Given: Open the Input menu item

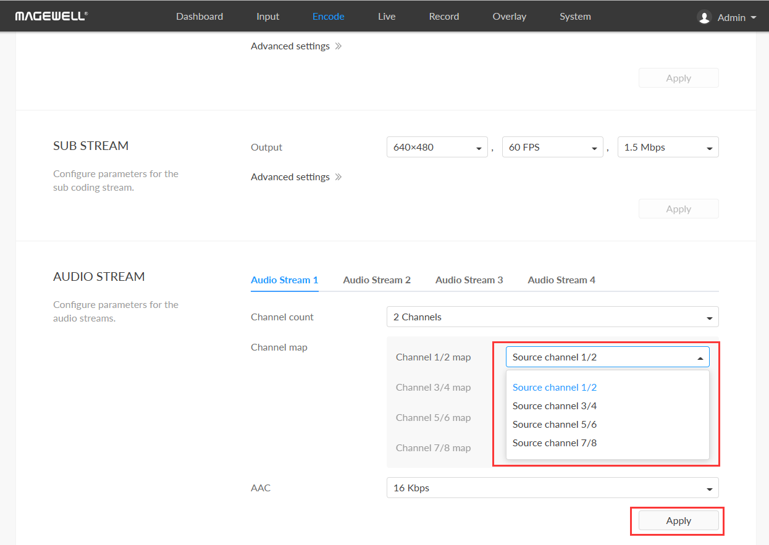Looking at the screenshot, I should (x=268, y=17).
